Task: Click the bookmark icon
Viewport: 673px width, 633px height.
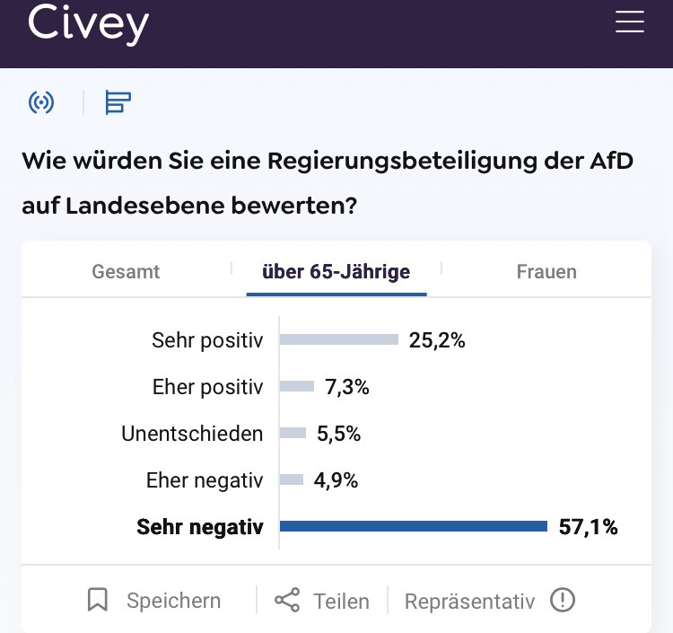Action: 97,600
